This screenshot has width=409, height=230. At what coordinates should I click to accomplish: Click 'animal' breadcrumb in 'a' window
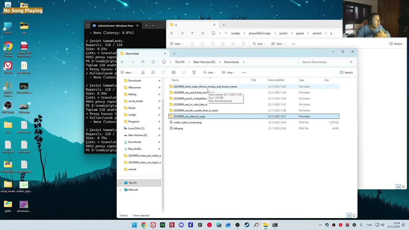317,33
